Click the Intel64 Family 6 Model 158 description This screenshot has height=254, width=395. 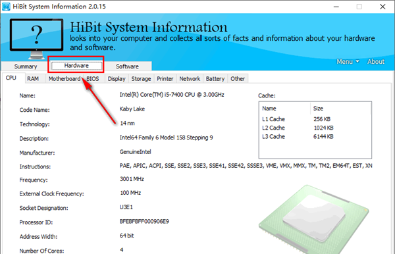pos(167,138)
